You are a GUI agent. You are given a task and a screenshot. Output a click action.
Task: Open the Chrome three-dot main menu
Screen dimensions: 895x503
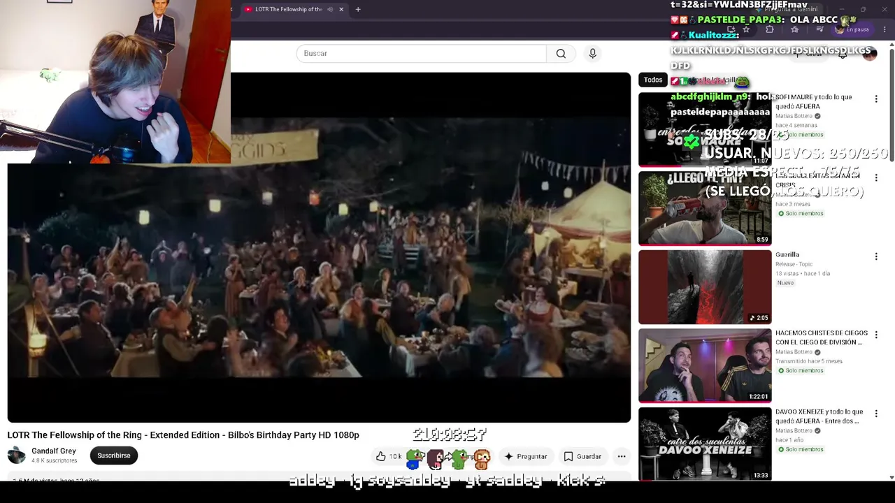885,29
